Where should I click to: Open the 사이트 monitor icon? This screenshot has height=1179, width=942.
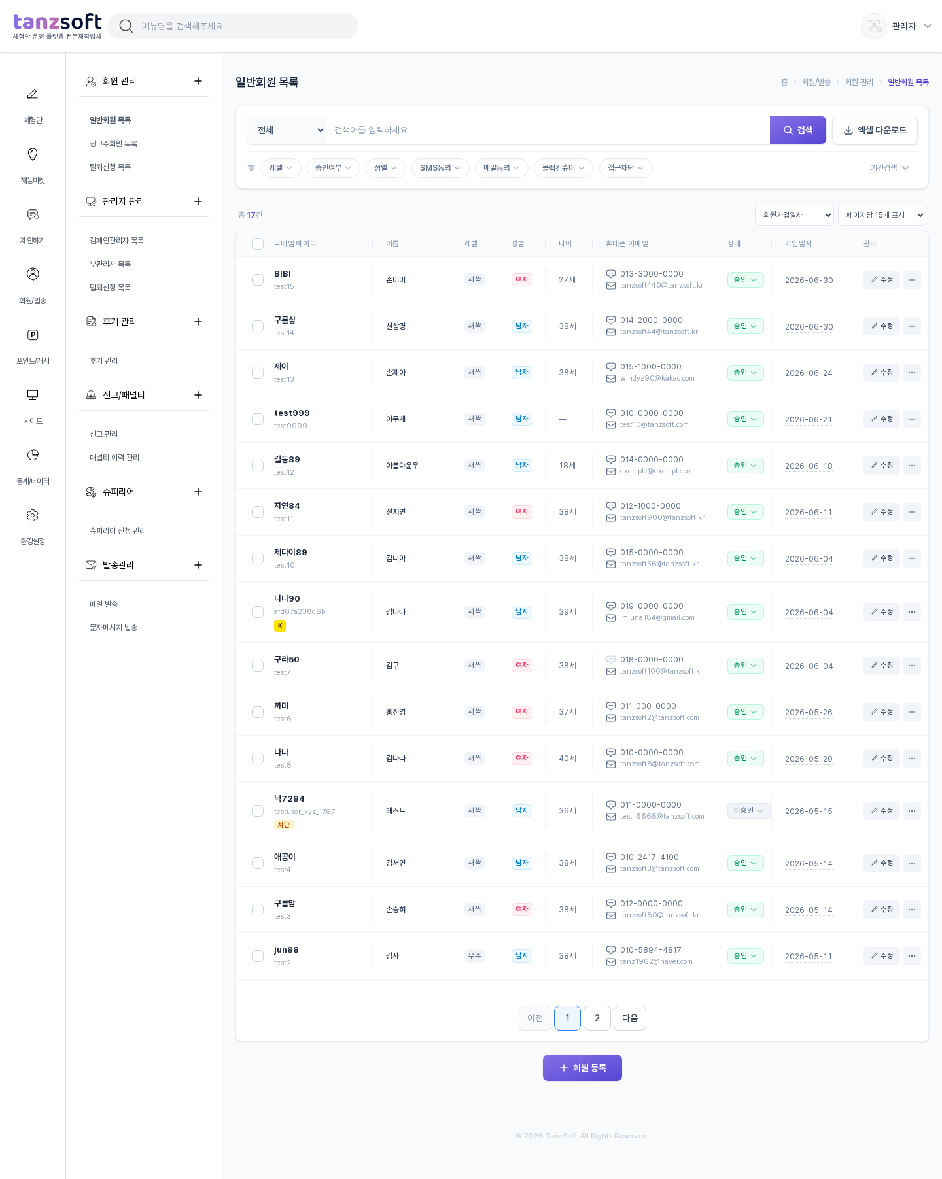[33, 395]
